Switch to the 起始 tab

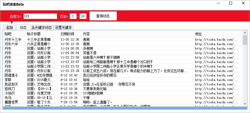pos(10,27)
